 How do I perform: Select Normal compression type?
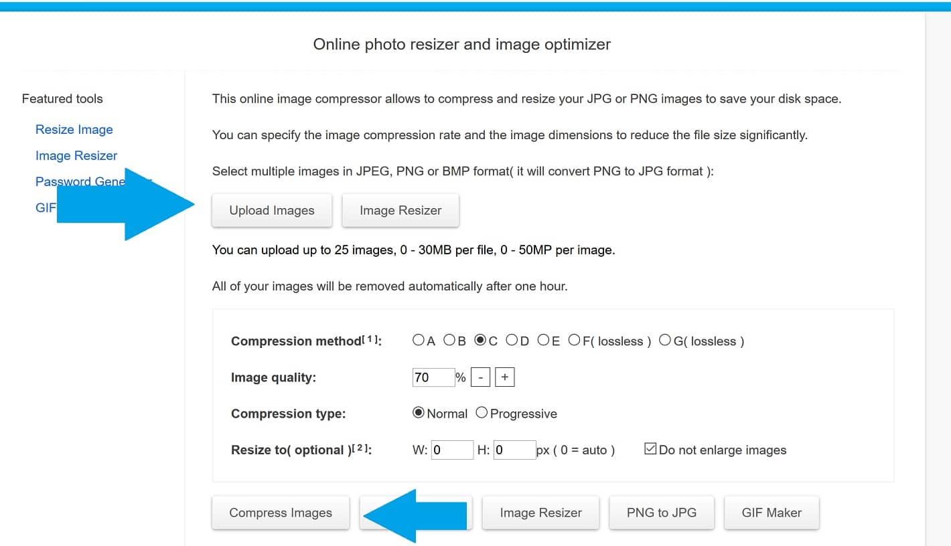click(x=419, y=413)
